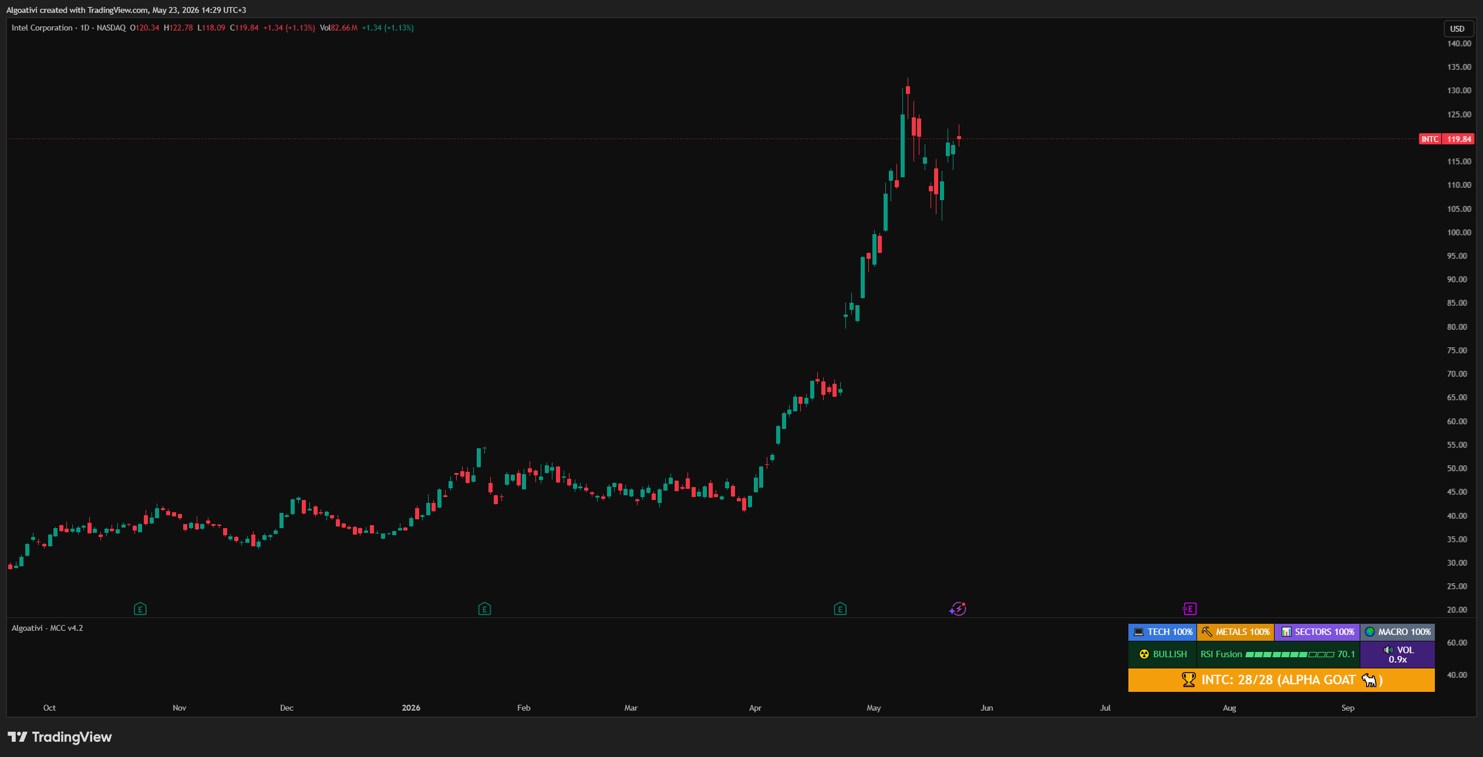Click the Jul label on the time axis

pos(1105,708)
